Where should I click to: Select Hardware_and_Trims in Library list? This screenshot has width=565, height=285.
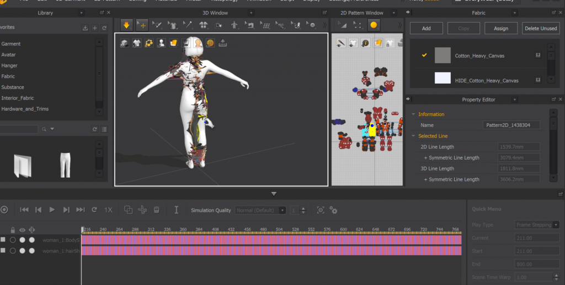[25, 109]
